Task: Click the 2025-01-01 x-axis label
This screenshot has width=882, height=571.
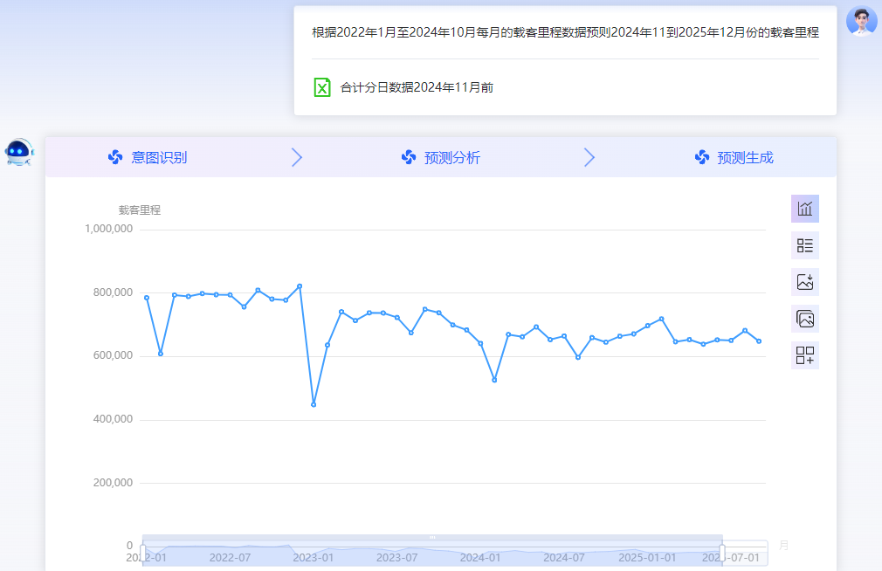Action: pyautogui.click(x=647, y=558)
